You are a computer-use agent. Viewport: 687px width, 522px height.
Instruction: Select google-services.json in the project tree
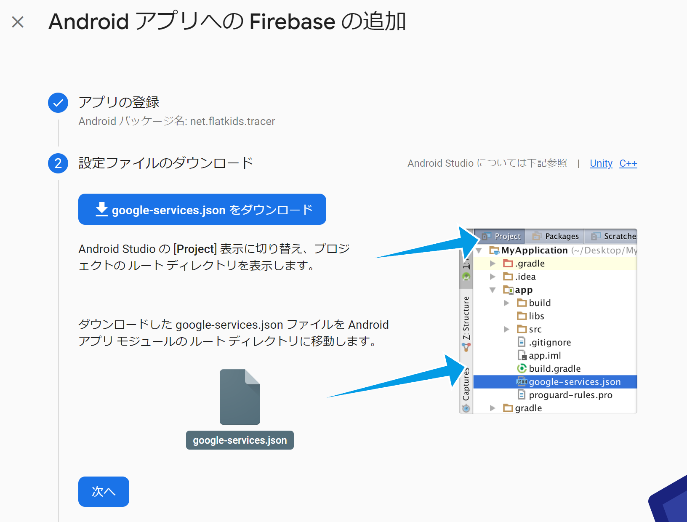(x=575, y=382)
